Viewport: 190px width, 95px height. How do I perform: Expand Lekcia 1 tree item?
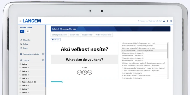[x=20, y=64]
